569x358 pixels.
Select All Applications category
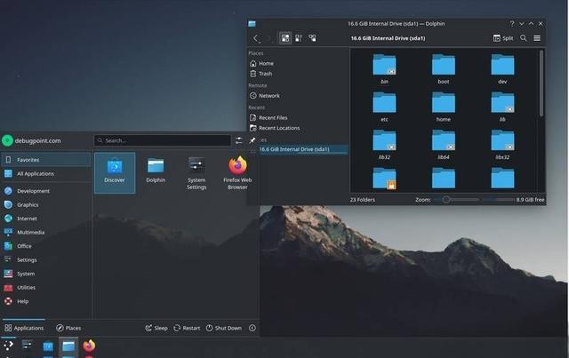tap(45, 174)
